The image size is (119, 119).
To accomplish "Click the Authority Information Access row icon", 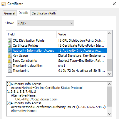I will (x=10, y=50).
